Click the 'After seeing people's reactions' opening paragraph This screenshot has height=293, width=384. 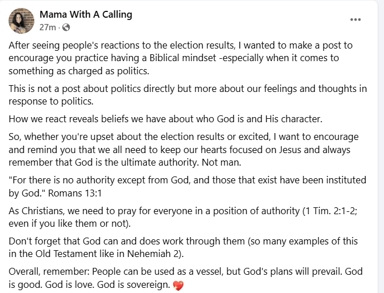click(x=181, y=58)
